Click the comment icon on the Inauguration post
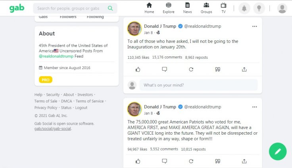Viewport: 292px width, 168px height. point(164,69)
